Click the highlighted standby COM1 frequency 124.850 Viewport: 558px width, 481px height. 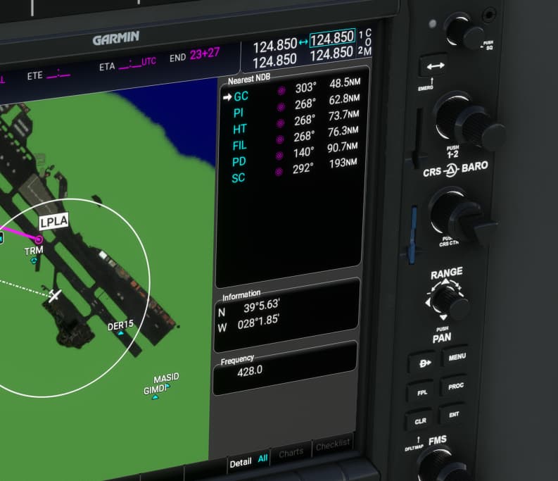tap(332, 38)
